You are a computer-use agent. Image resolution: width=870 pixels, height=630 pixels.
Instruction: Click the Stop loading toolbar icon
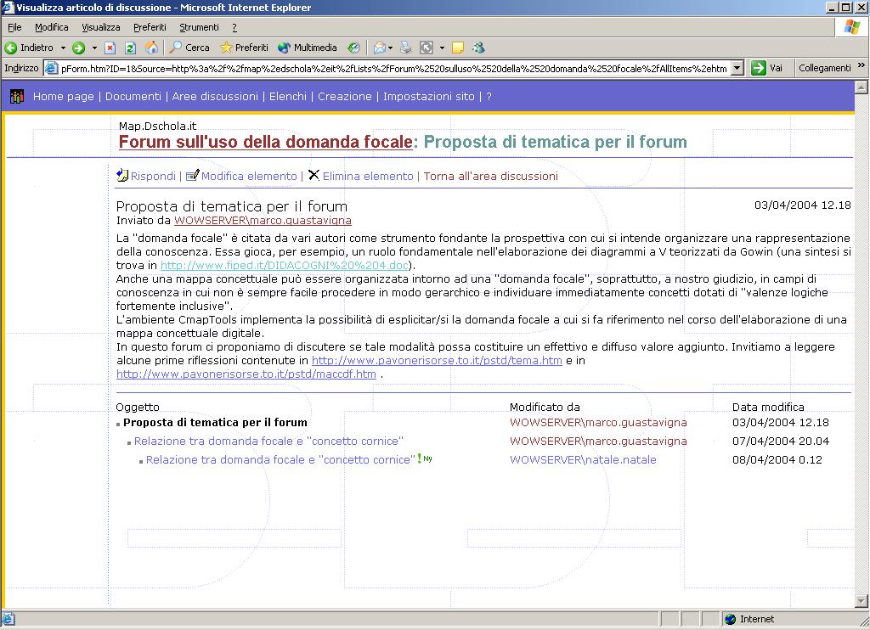pos(110,48)
